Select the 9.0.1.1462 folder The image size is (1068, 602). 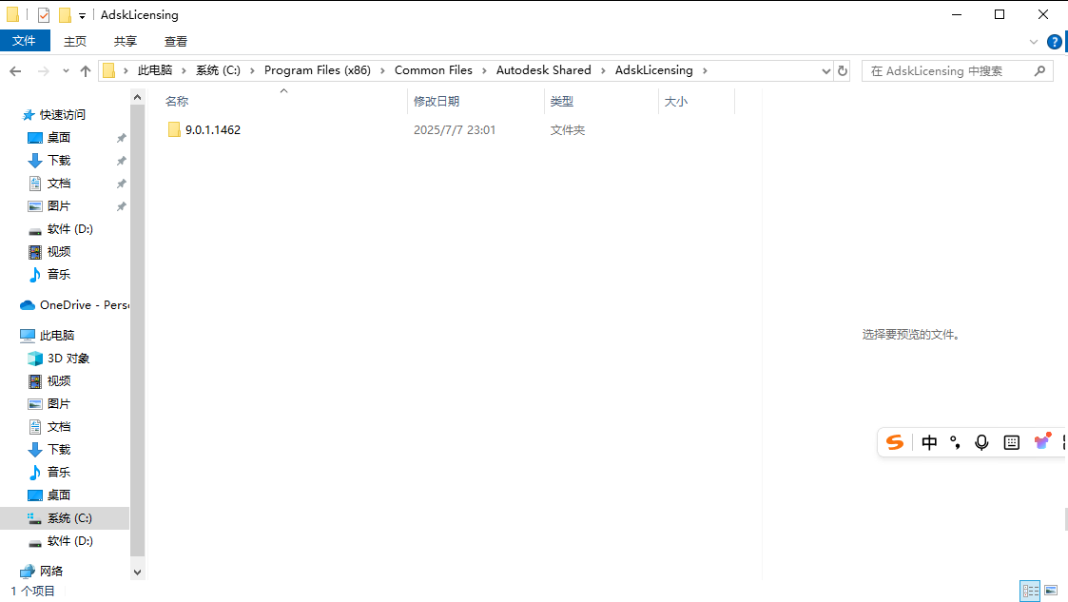[212, 130]
